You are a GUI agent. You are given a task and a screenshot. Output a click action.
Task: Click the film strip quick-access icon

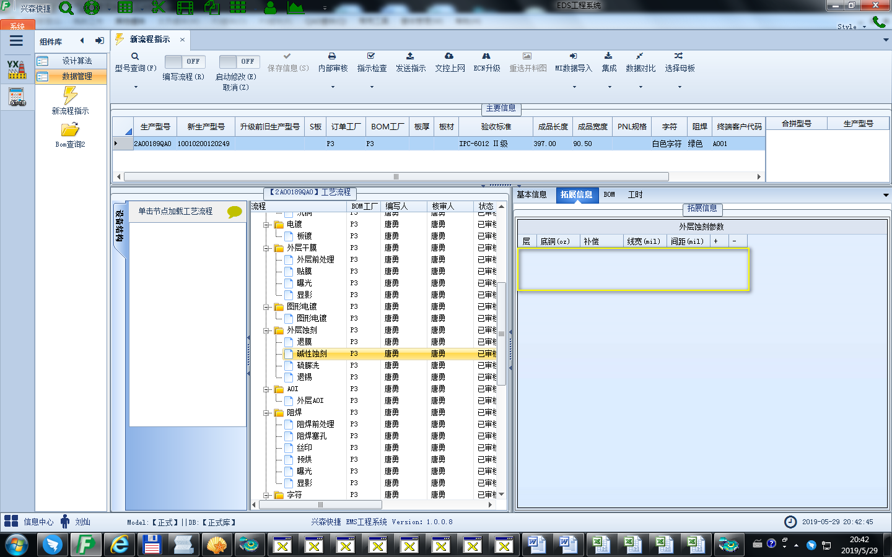[185, 7]
